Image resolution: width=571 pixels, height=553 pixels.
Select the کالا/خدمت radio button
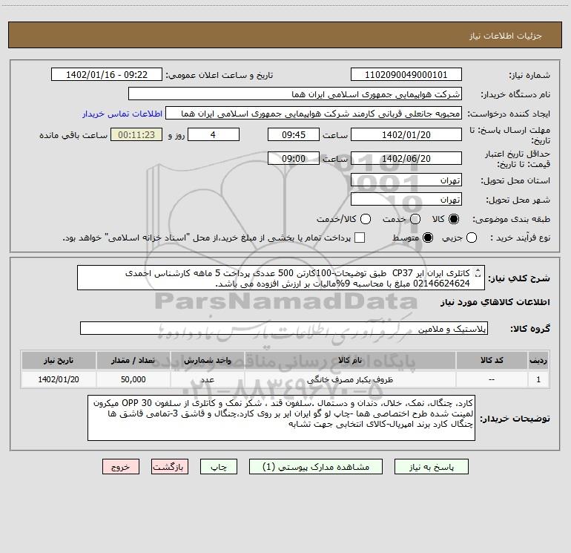coord(366,219)
